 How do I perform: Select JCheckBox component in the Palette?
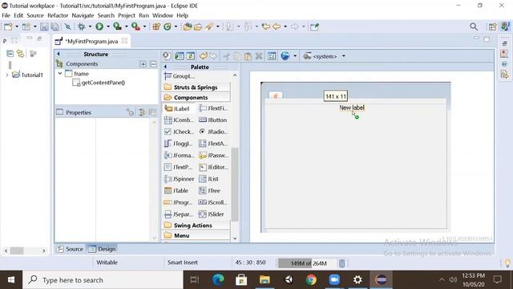click(x=179, y=132)
